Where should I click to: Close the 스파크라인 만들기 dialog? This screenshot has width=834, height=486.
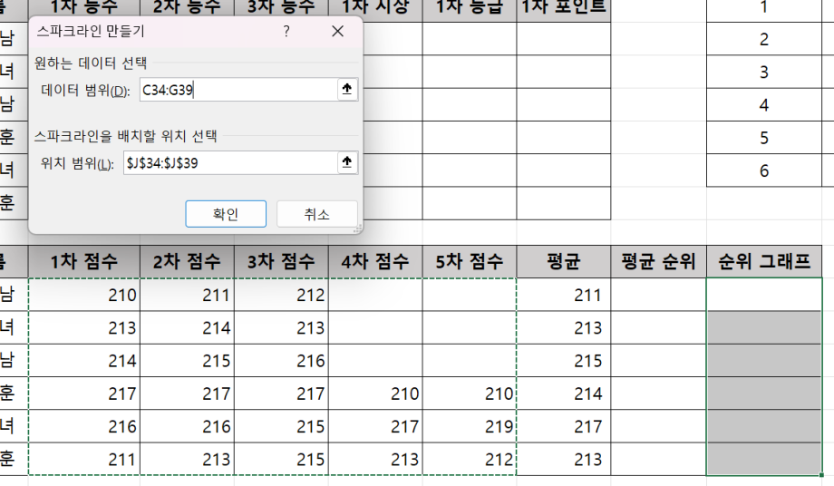[x=337, y=31]
